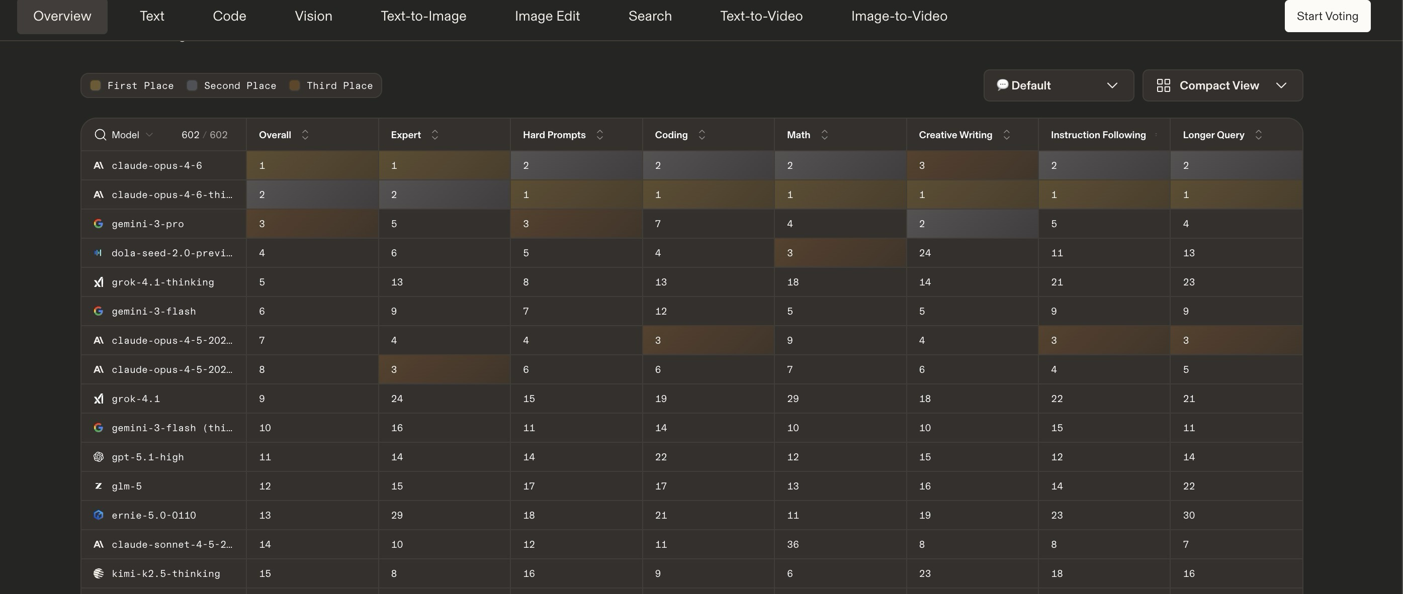The image size is (1403, 594).
Task: Switch to the Text-to-Image tab
Action: pyautogui.click(x=423, y=17)
